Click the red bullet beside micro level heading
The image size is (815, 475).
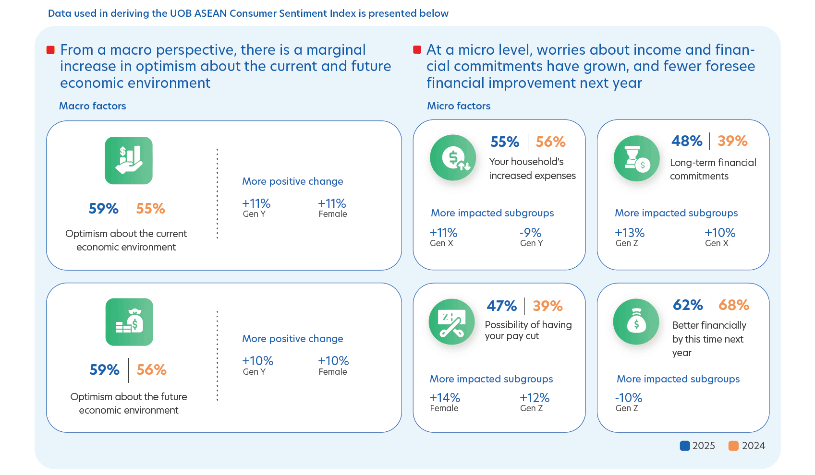[x=417, y=50]
